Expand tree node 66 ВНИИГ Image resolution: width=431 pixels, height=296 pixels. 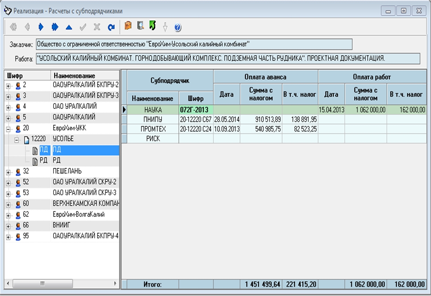pyautogui.click(x=8, y=226)
